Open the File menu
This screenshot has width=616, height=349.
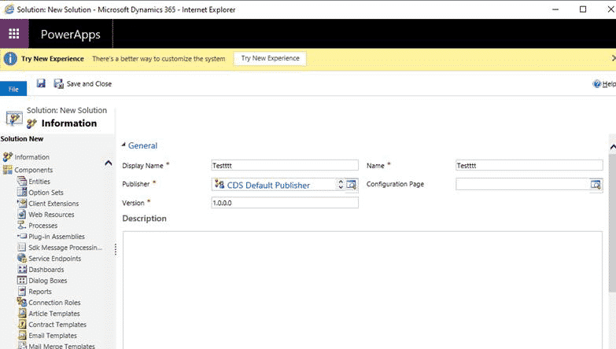click(13, 89)
